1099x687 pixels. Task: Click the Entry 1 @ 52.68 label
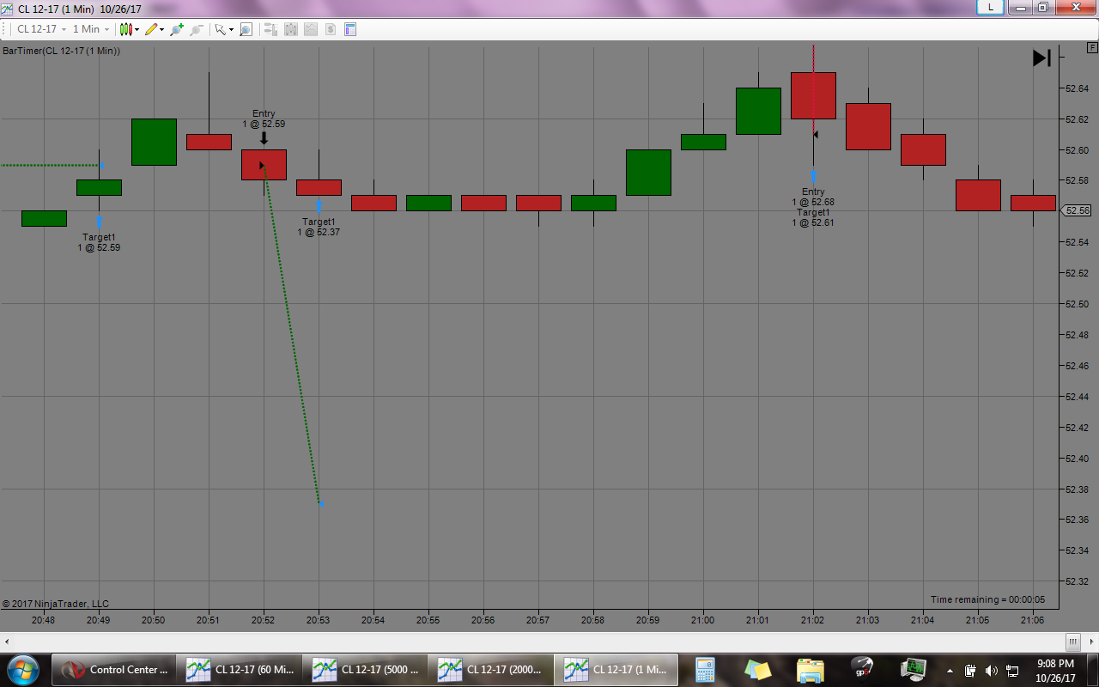[x=813, y=198]
